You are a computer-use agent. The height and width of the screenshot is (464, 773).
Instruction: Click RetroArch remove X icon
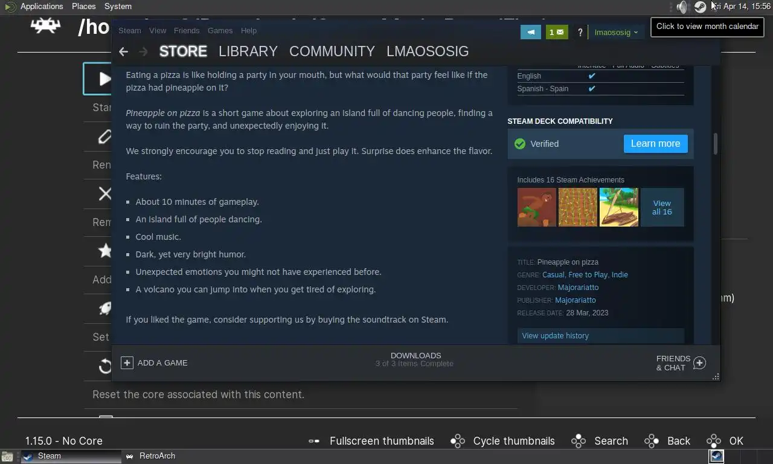(104, 193)
